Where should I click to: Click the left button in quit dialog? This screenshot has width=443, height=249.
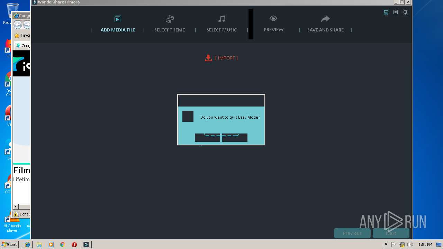[207, 138]
